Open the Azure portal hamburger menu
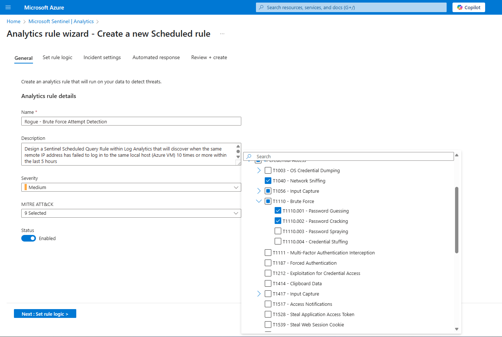The width and height of the screenshot is (502, 337). click(8, 7)
